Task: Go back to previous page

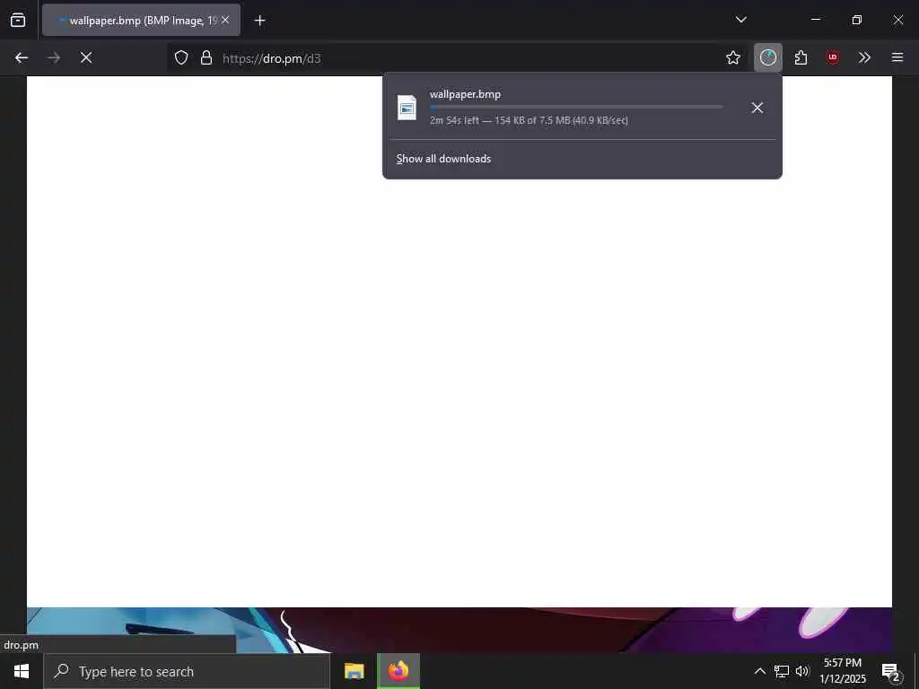Action: click(22, 57)
